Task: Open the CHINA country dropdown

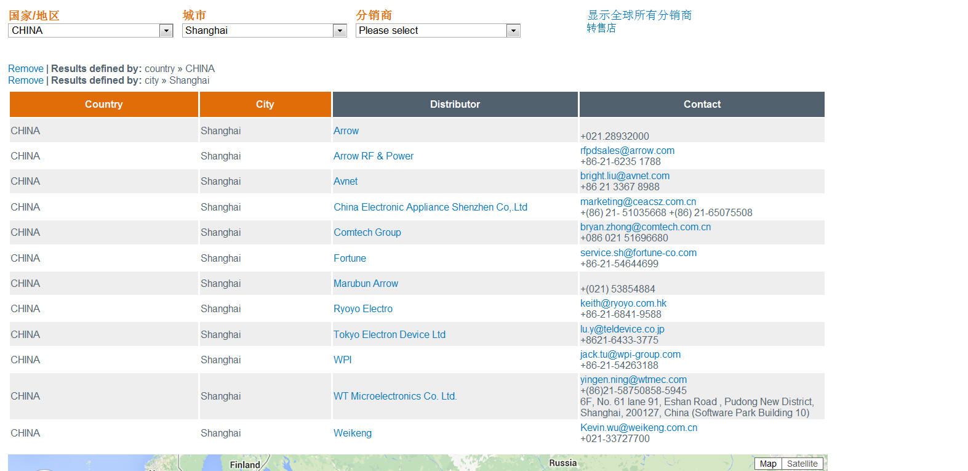Action: [x=90, y=30]
